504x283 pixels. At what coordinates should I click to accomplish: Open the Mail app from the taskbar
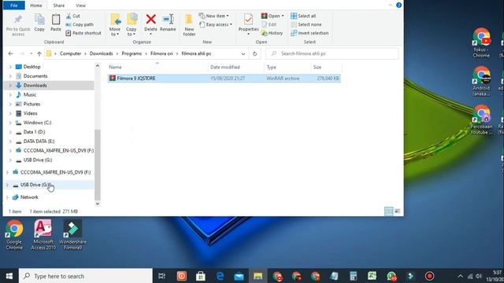coord(239,276)
